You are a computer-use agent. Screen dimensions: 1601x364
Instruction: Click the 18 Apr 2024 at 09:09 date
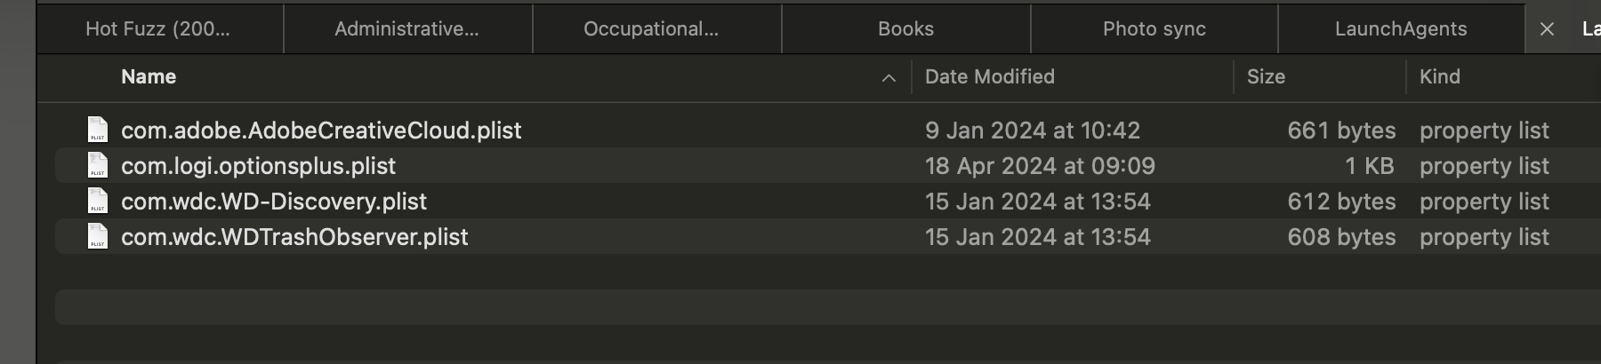click(1039, 166)
